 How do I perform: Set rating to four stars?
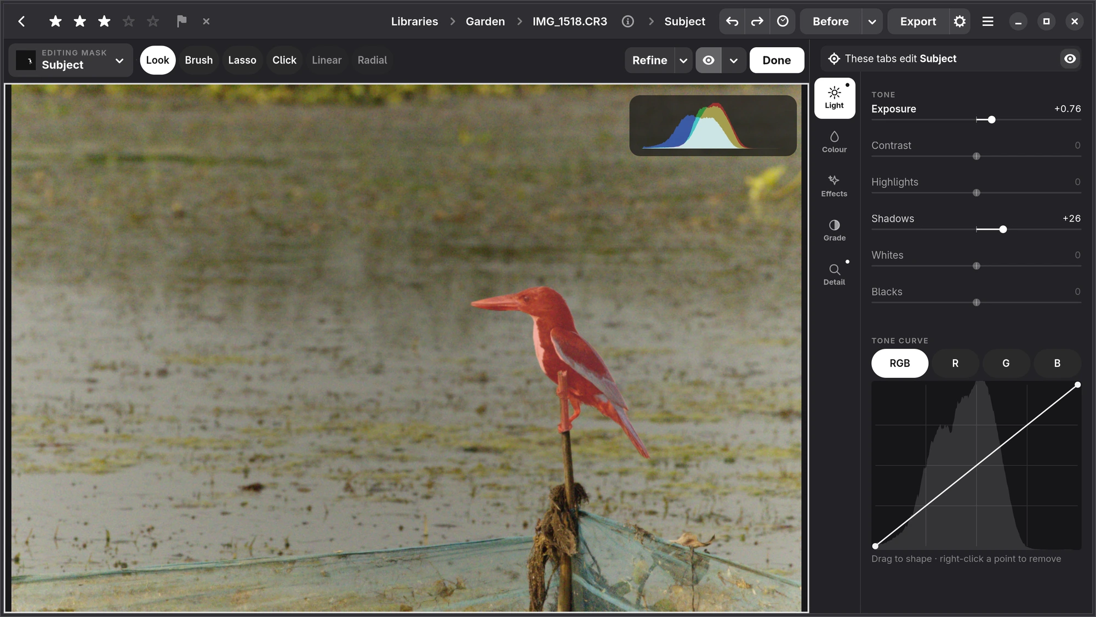128,21
